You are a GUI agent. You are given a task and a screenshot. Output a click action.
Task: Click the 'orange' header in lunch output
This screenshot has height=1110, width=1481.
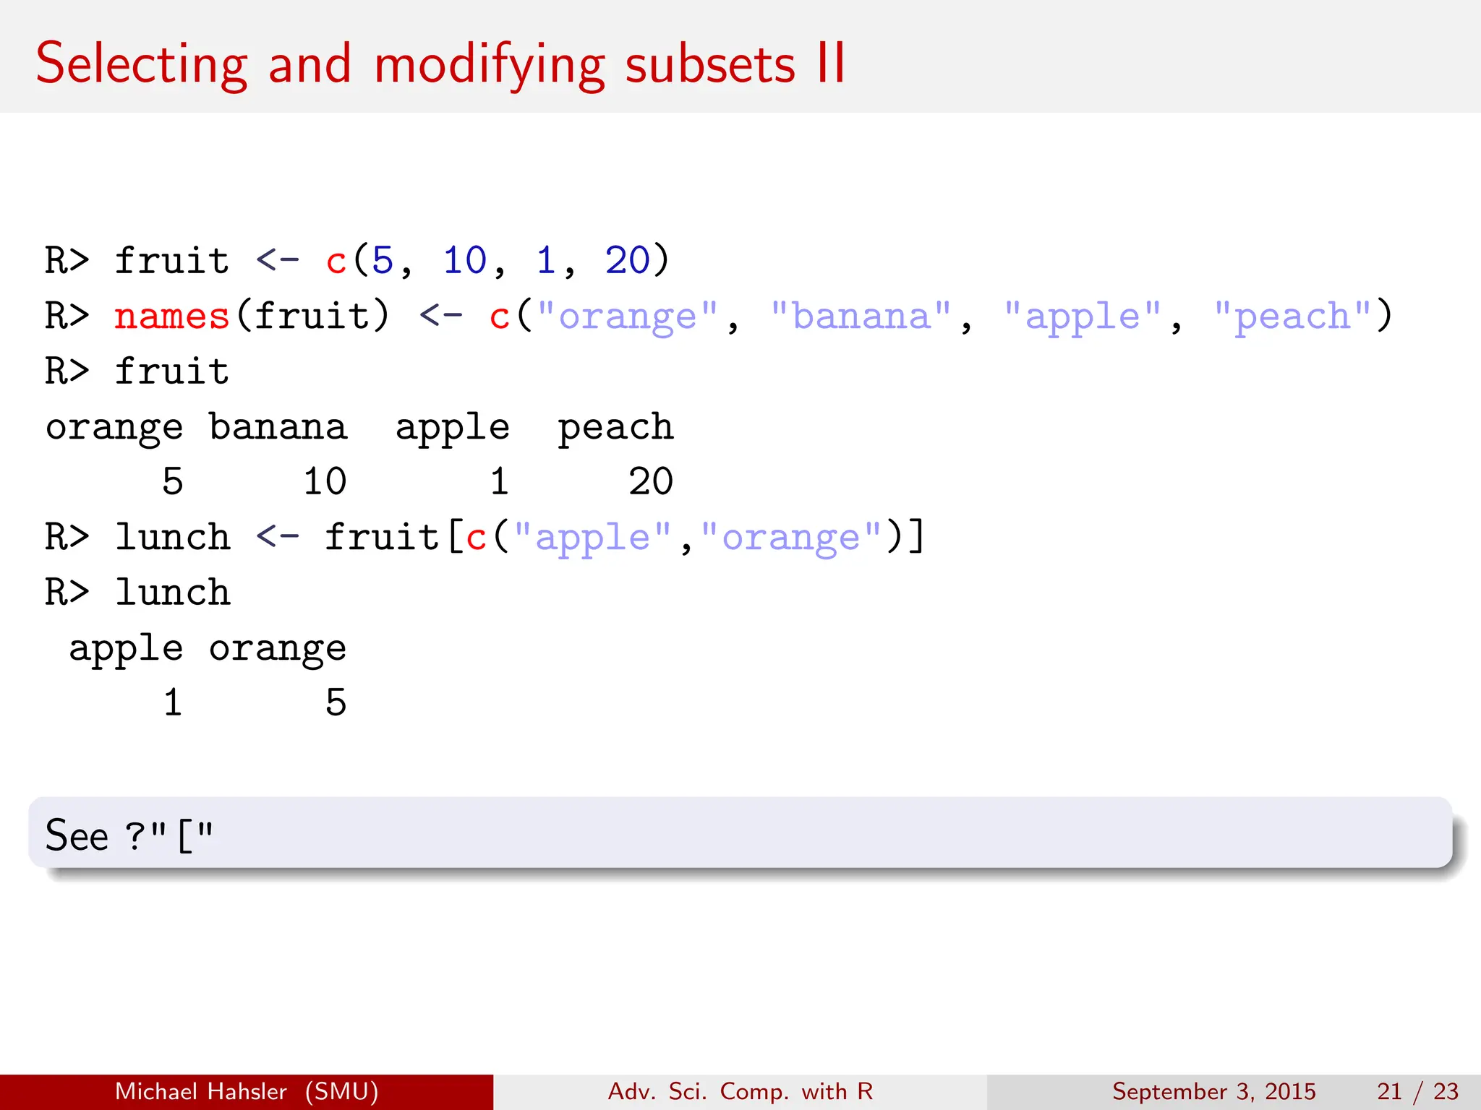(278, 649)
